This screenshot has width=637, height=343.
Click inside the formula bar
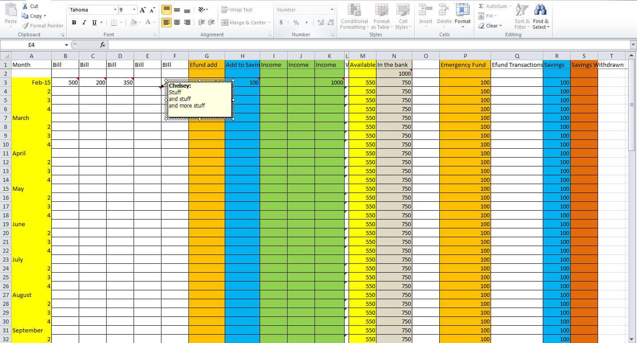[310, 44]
